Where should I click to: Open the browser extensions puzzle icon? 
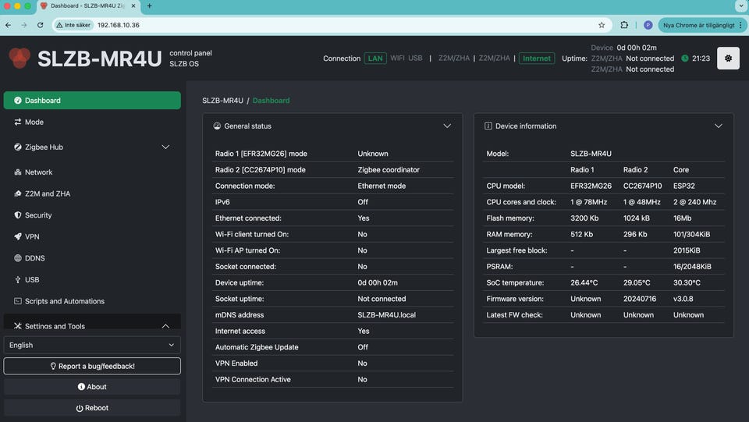[624, 25]
